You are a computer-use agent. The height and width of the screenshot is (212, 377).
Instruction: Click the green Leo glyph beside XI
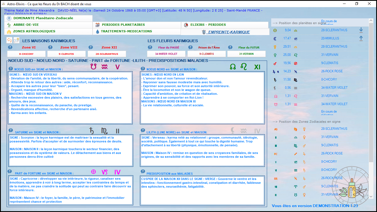tap(244, 67)
